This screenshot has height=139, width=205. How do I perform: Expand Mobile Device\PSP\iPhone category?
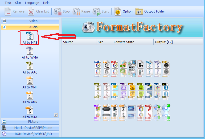(30, 128)
